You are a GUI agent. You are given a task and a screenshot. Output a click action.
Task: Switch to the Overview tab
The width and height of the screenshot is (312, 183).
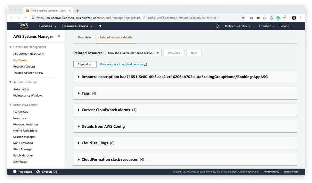[x=84, y=37]
